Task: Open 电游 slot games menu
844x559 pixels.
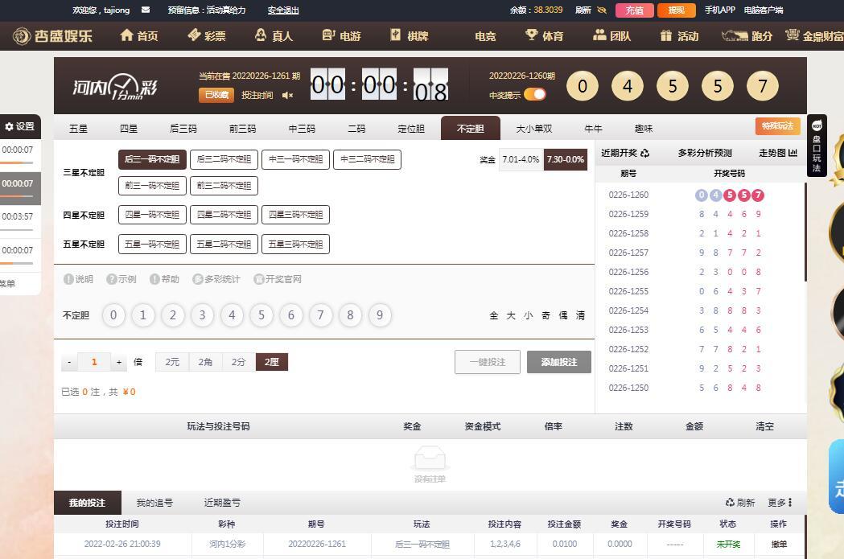Action: click(x=341, y=35)
